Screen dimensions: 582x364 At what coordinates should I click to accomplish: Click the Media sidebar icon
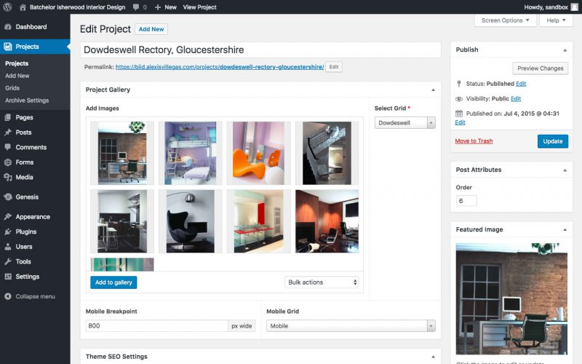click(x=8, y=177)
